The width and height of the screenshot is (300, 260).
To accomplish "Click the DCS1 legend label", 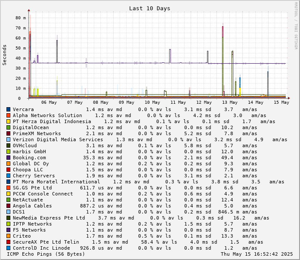I will pos(19,212).
